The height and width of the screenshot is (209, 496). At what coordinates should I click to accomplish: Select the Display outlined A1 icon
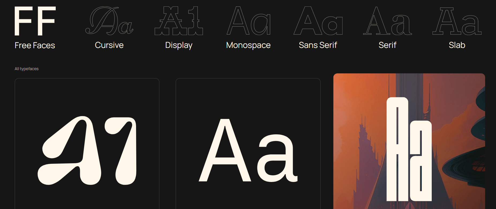[x=179, y=21]
